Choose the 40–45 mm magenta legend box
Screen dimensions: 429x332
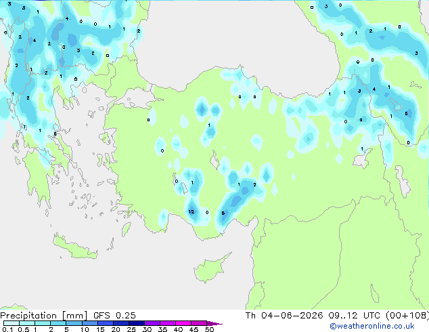[x=183, y=323]
